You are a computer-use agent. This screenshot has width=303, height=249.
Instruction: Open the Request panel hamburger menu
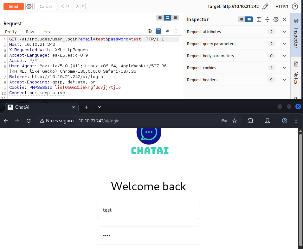click(176, 31)
